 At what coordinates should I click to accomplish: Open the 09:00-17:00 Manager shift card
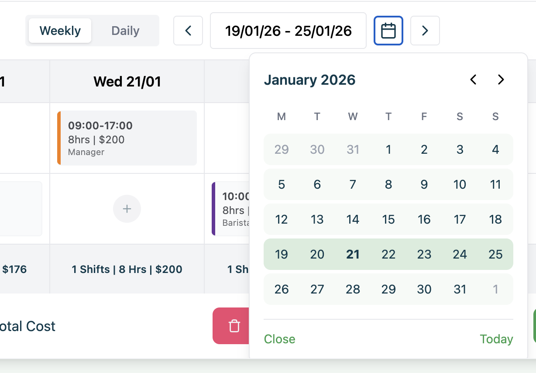pyautogui.click(x=127, y=138)
